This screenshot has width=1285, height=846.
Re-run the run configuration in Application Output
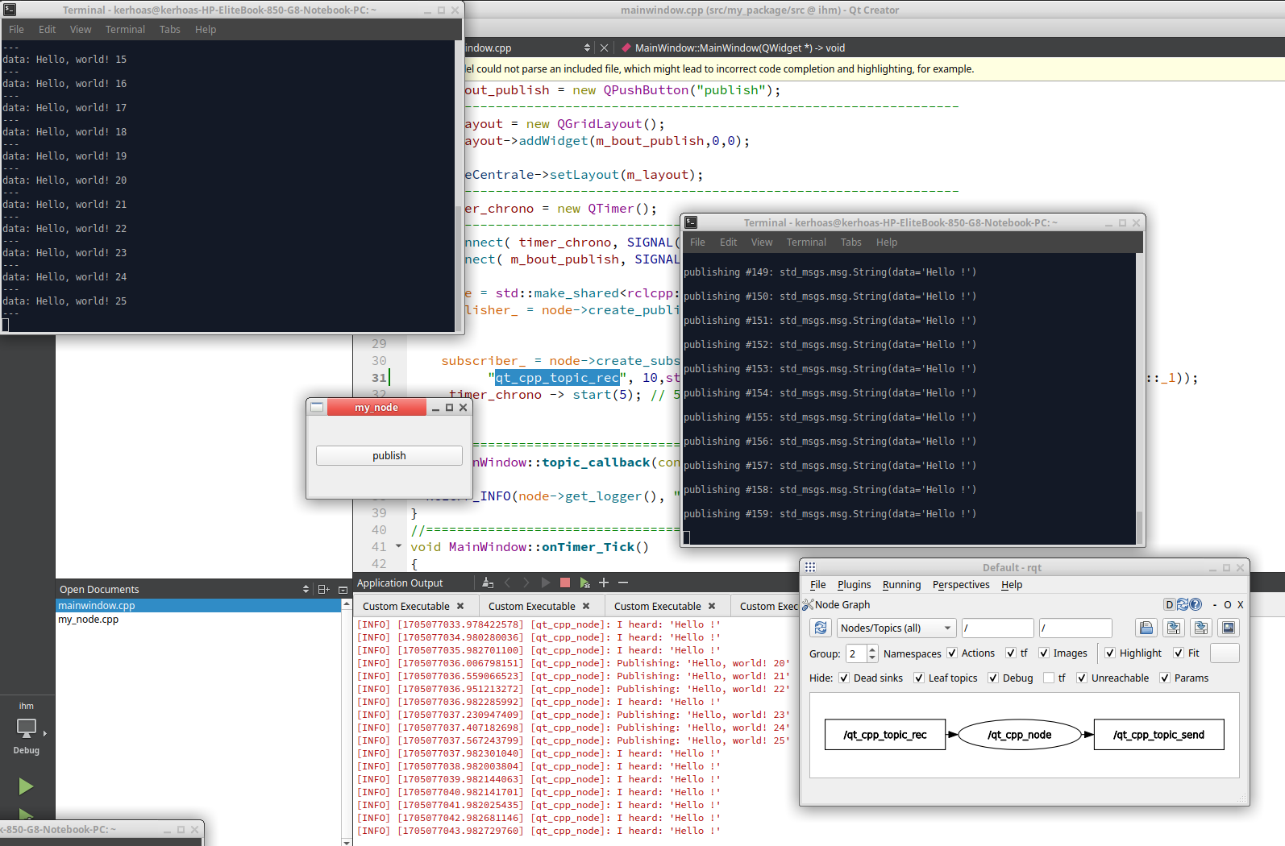pyautogui.click(x=546, y=583)
